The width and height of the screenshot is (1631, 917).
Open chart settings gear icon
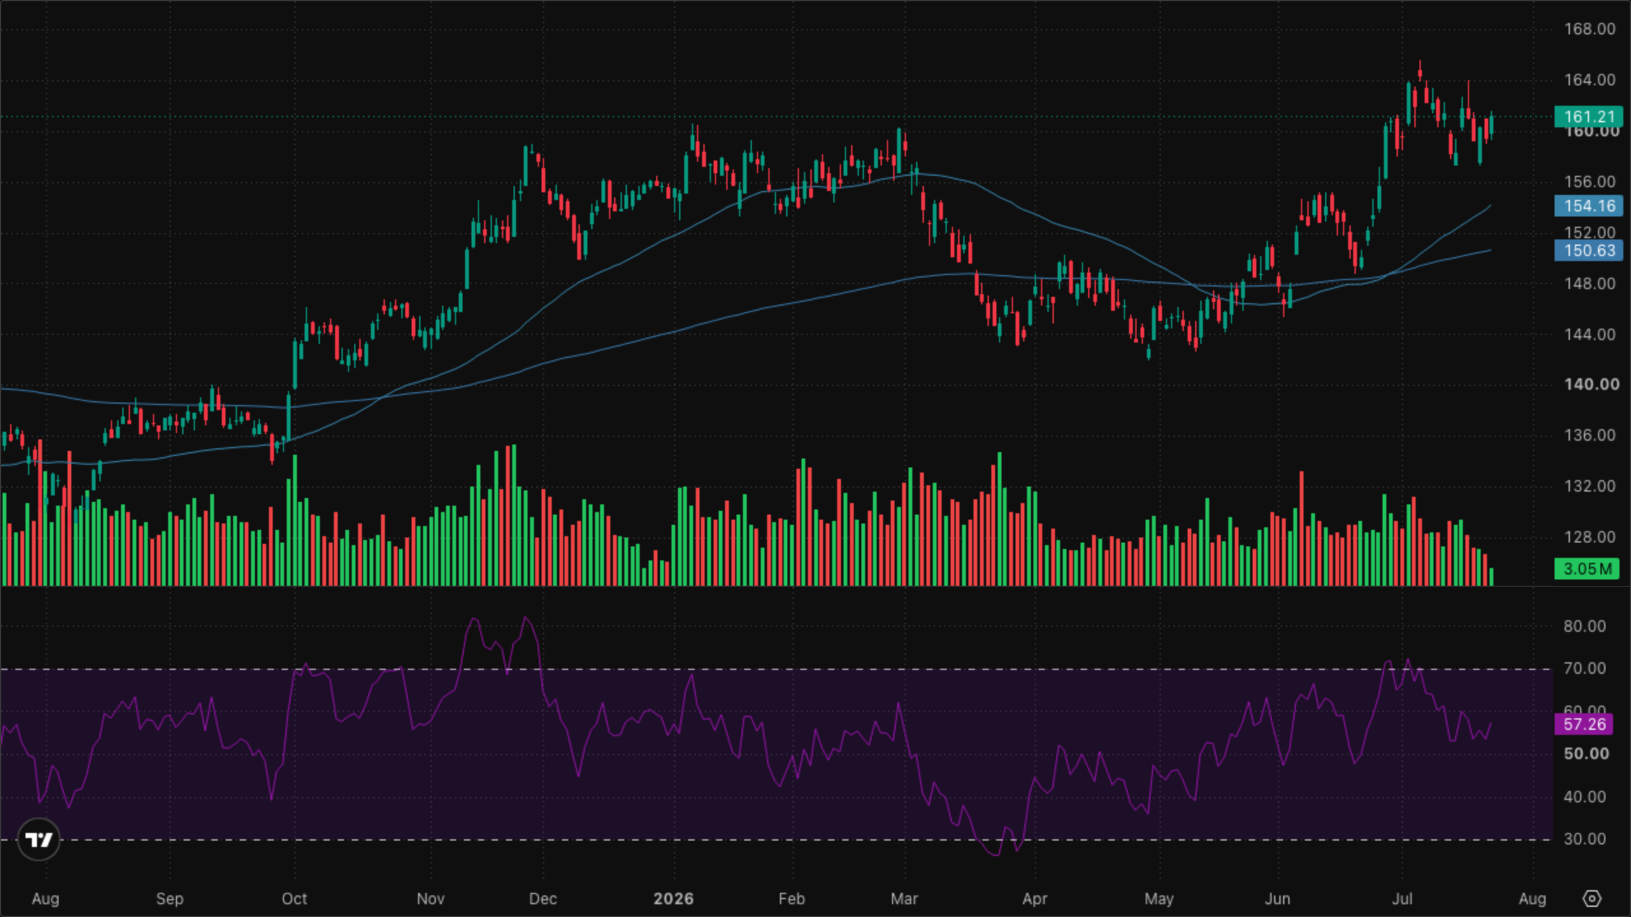click(1591, 899)
